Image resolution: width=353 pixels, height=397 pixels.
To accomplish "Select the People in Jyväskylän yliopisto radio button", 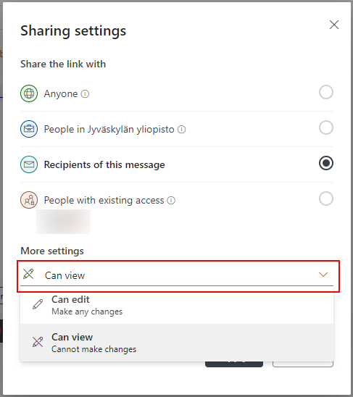I will (x=326, y=128).
